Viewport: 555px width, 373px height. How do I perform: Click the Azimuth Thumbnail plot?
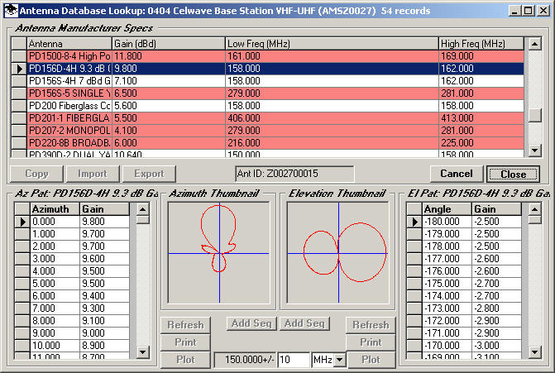pos(218,253)
